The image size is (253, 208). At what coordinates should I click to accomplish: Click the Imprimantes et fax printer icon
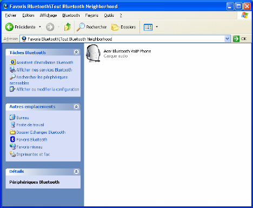click(12, 154)
